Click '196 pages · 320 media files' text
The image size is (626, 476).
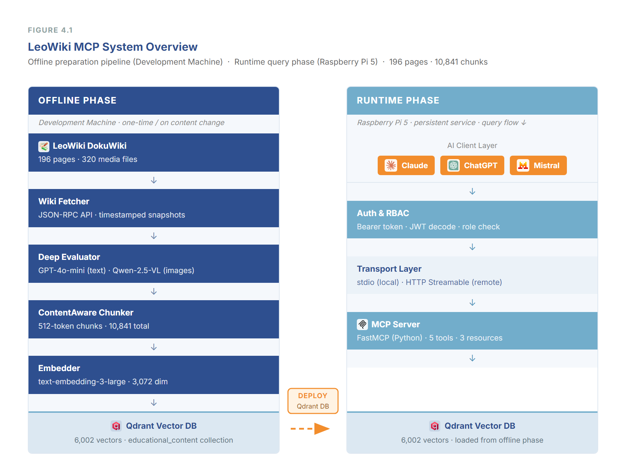tap(88, 159)
